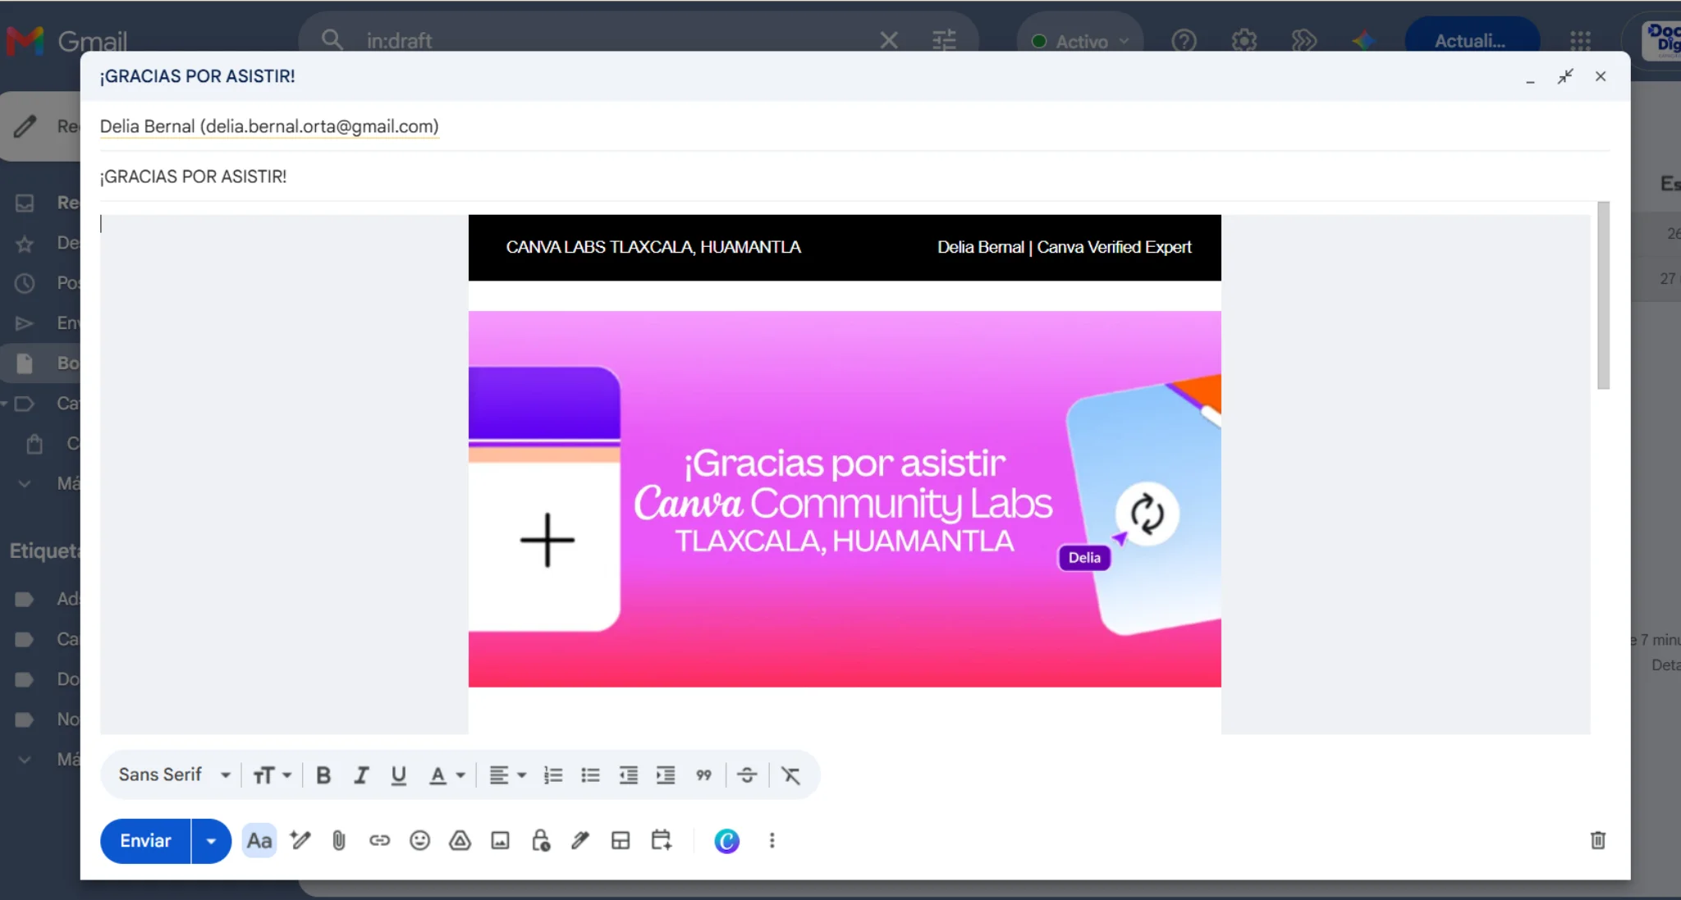Toggle confidential mode lock icon
The height and width of the screenshot is (900, 1681).
(540, 841)
